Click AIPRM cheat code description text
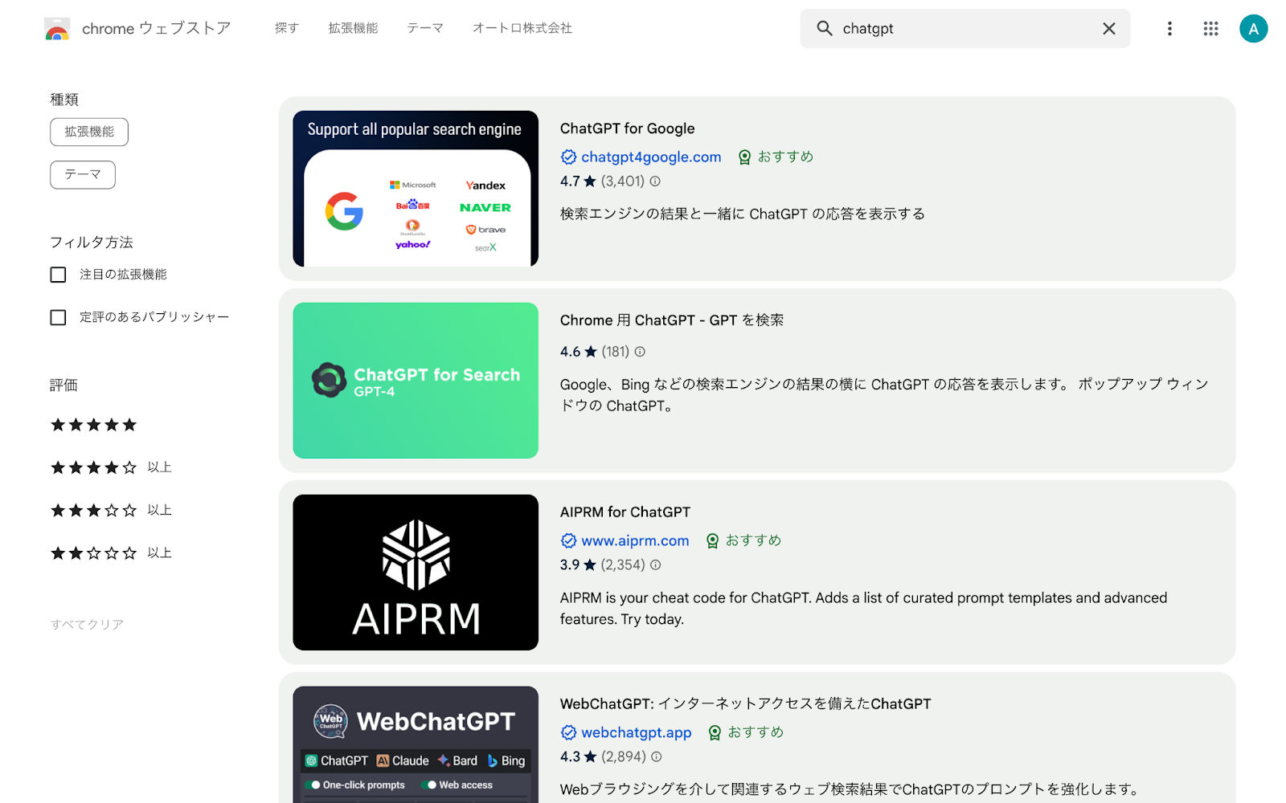The height and width of the screenshot is (803, 1286). click(864, 609)
